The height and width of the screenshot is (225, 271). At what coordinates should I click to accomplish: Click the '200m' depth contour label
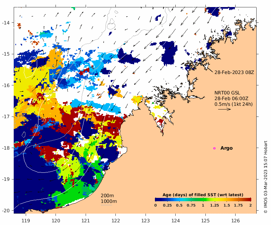click(x=107, y=196)
